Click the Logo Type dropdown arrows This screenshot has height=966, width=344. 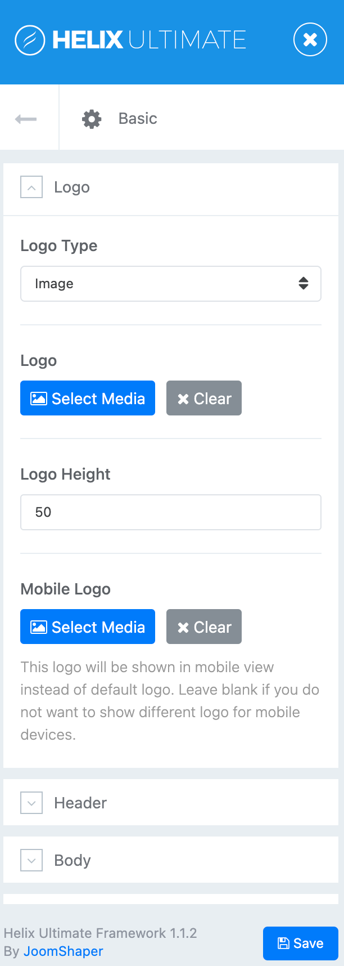tap(304, 284)
